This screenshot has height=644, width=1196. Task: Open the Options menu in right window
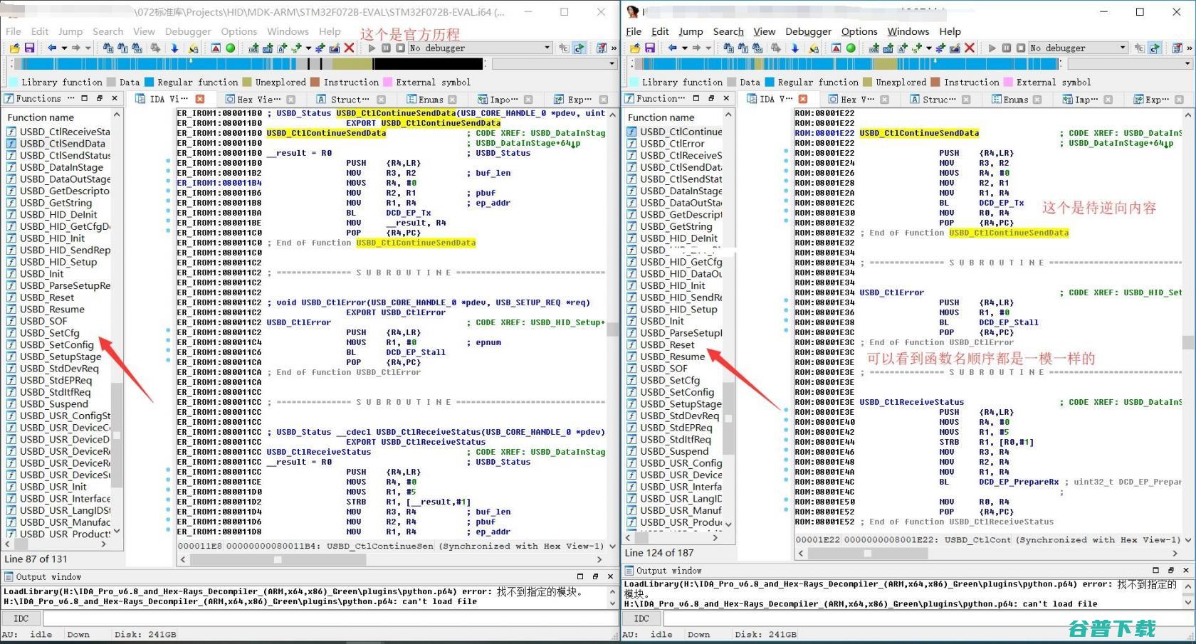(x=859, y=31)
